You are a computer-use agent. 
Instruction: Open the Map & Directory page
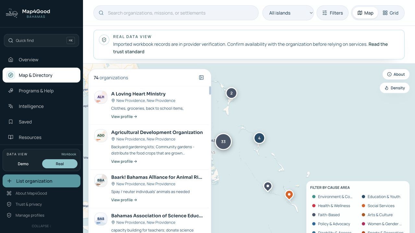coord(41,75)
